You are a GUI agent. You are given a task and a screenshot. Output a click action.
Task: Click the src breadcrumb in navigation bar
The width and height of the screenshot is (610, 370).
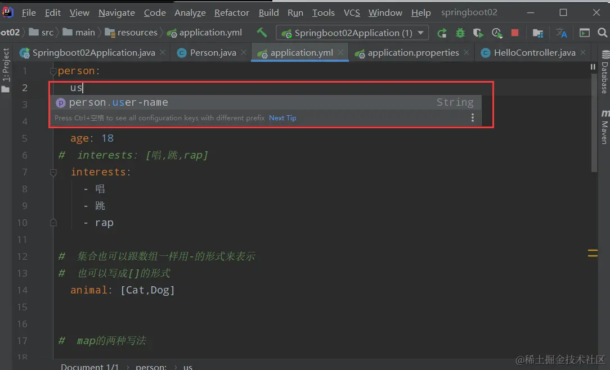pos(42,33)
